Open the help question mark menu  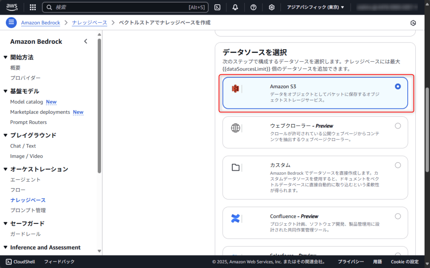pyautogui.click(x=253, y=8)
